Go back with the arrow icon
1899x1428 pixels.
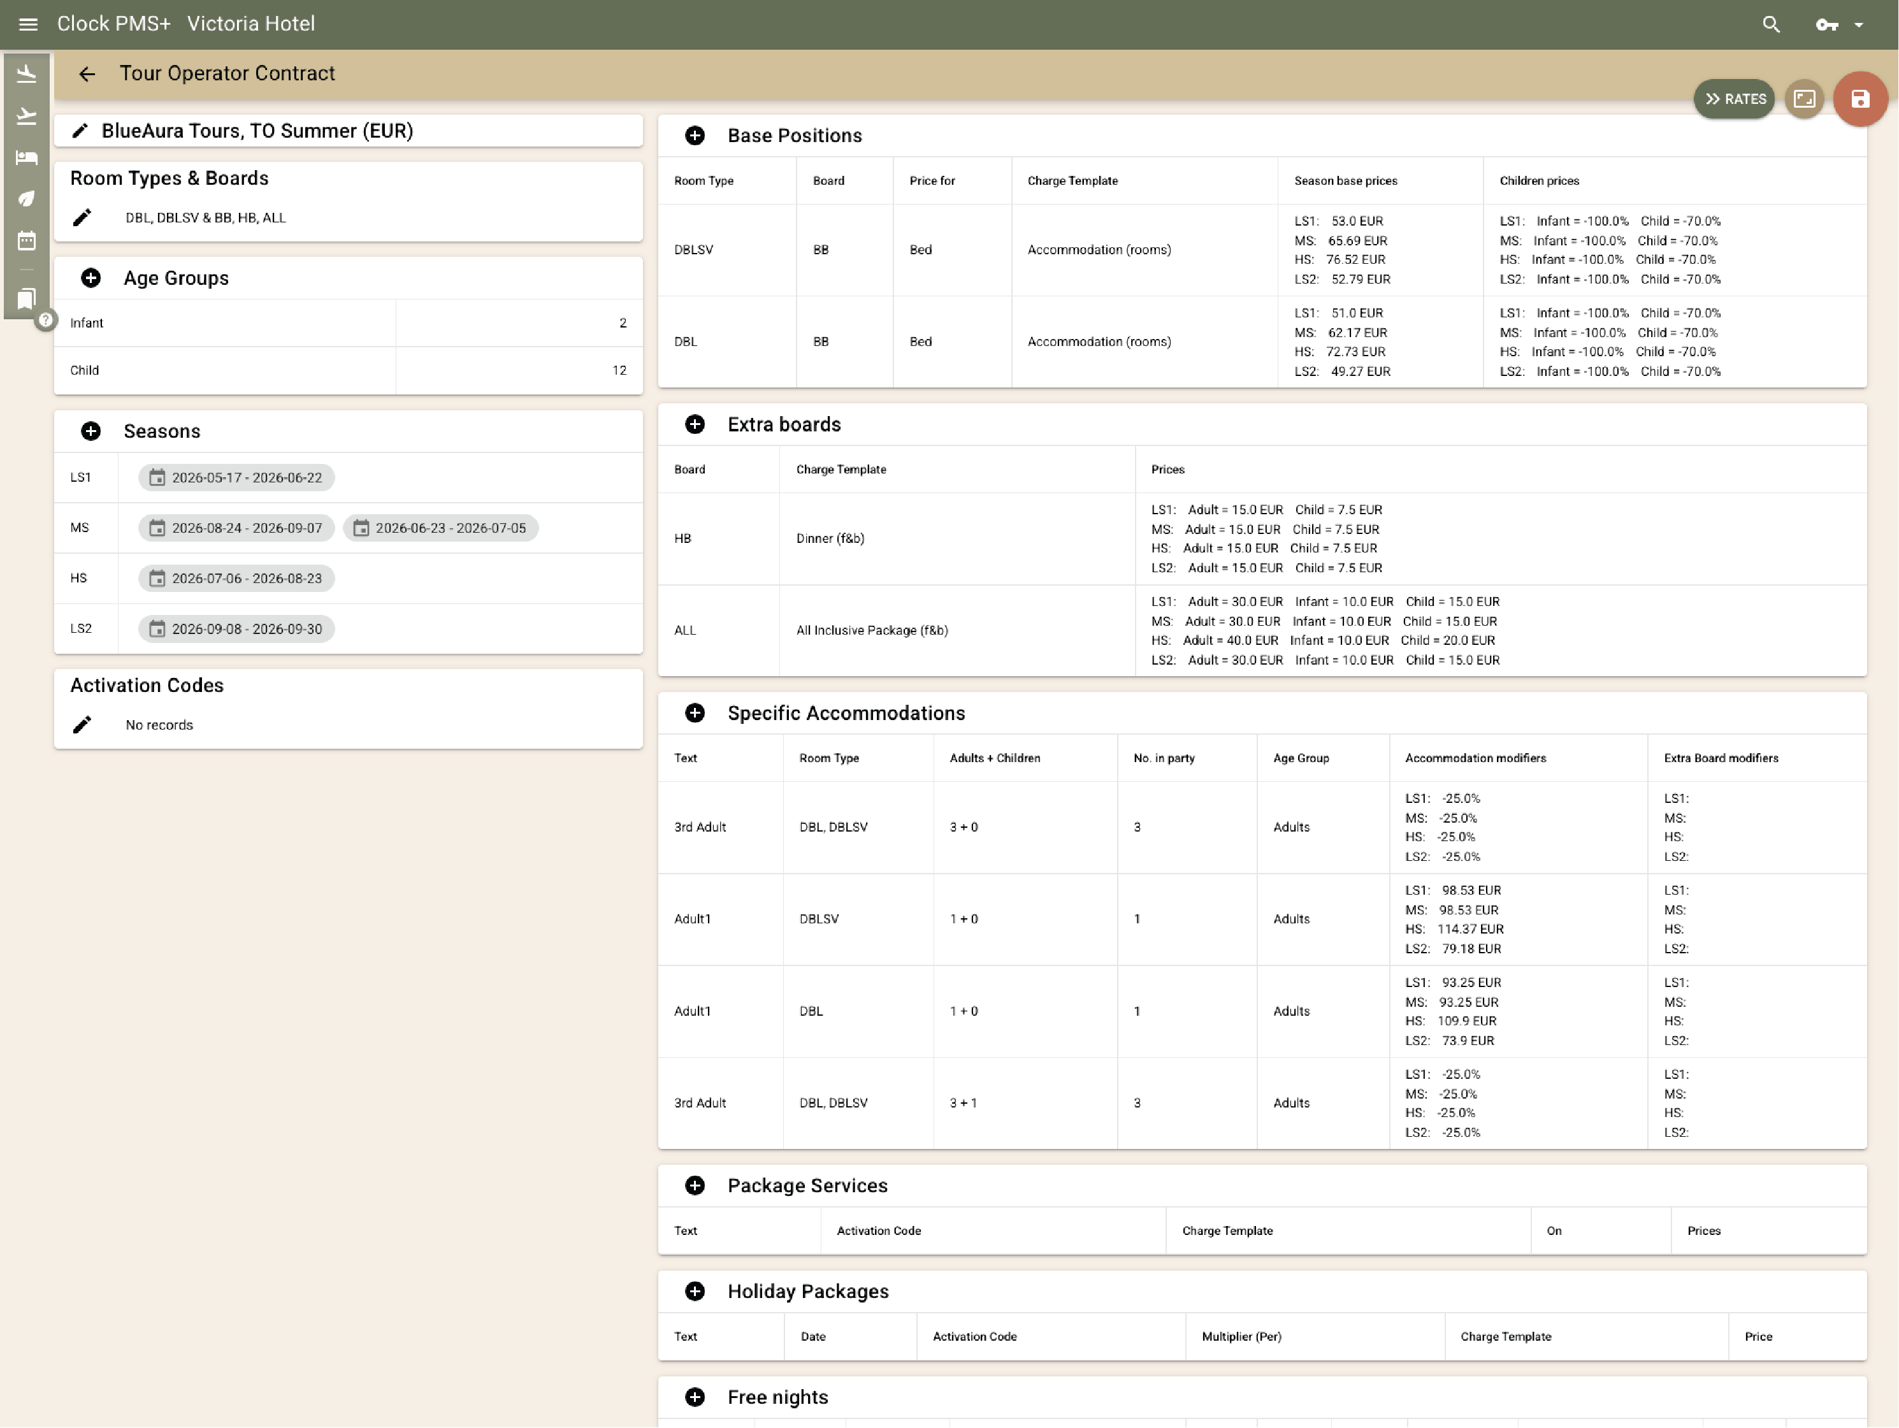[x=87, y=74]
